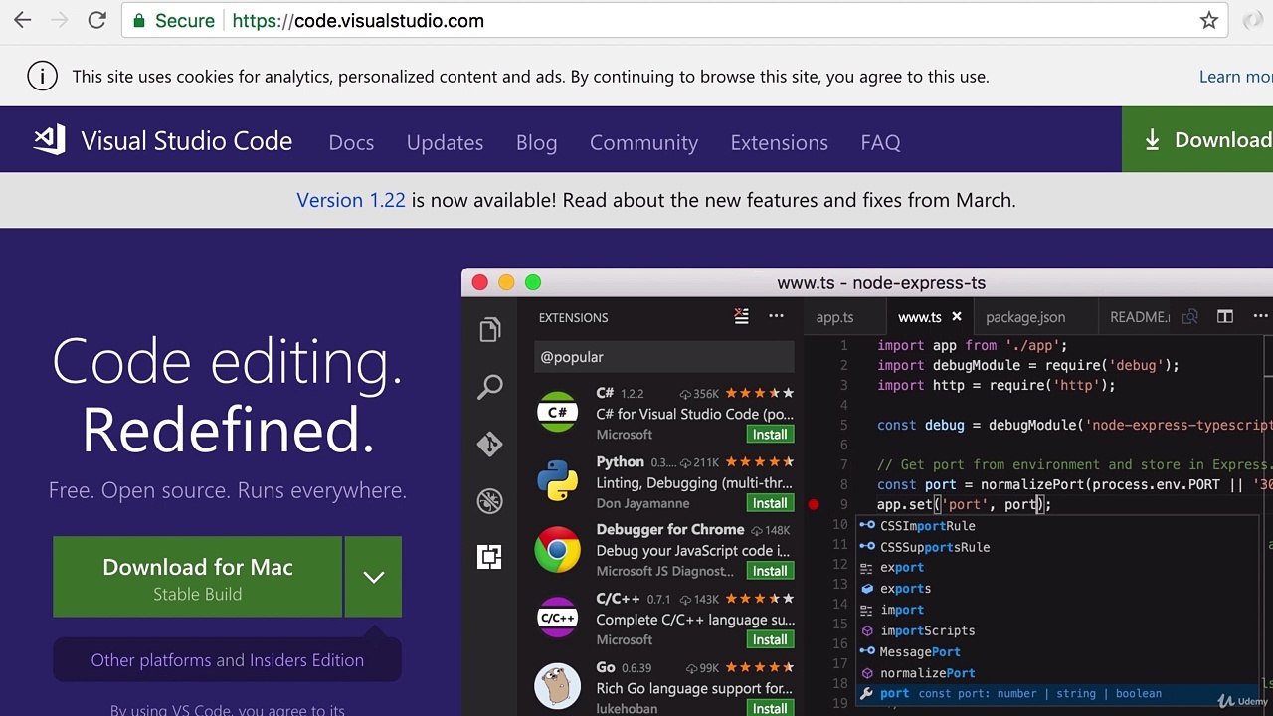
Task: Open the Search magnifier in the activity bar
Action: [x=489, y=387]
